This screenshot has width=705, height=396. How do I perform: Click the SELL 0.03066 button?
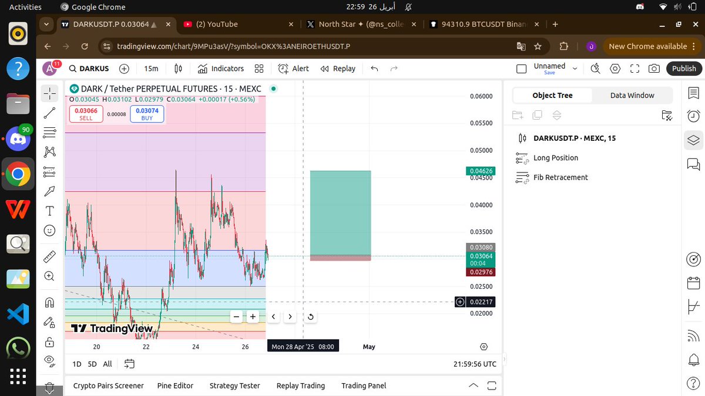coord(86,114)
